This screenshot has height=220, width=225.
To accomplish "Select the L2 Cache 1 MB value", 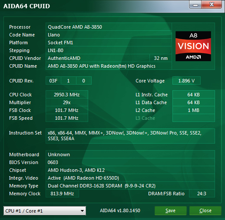I will tap(194, 110).
